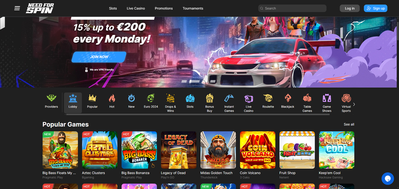Viewport: 399px width, 189px height.
Task: Click the Need For Spin logo
Action: tap(40, 8)
